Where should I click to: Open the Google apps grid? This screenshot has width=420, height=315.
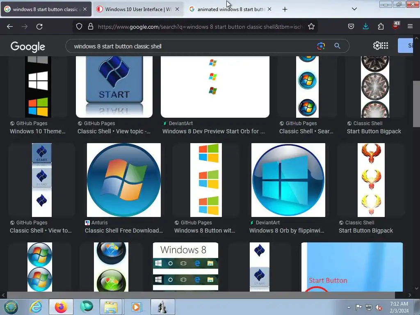[385, 46]
